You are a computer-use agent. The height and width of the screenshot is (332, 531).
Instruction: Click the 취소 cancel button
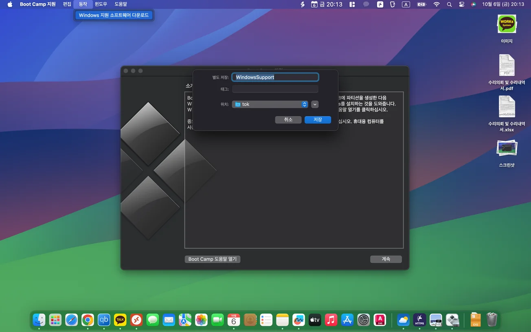tap(288, 120)
